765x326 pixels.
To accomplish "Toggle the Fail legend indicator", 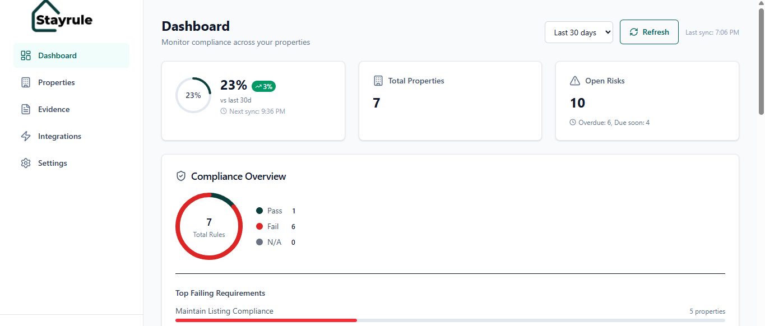I will coord(258,226).
